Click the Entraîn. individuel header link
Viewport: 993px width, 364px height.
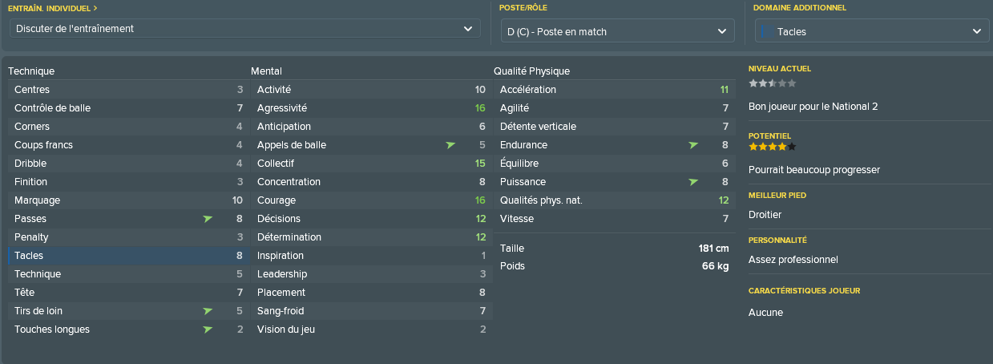[53, 8]
